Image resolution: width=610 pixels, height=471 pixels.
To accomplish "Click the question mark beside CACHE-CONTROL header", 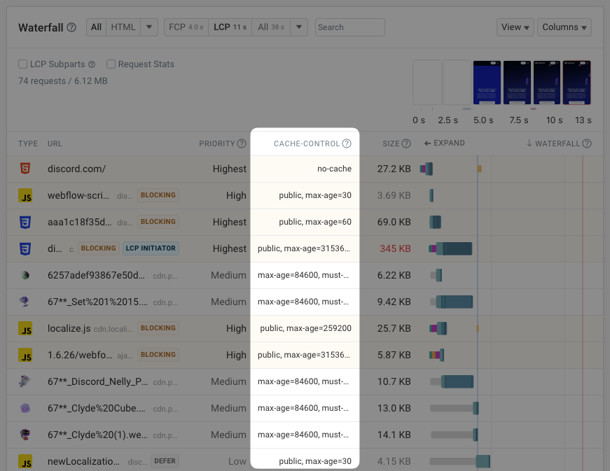I will 347,143.
